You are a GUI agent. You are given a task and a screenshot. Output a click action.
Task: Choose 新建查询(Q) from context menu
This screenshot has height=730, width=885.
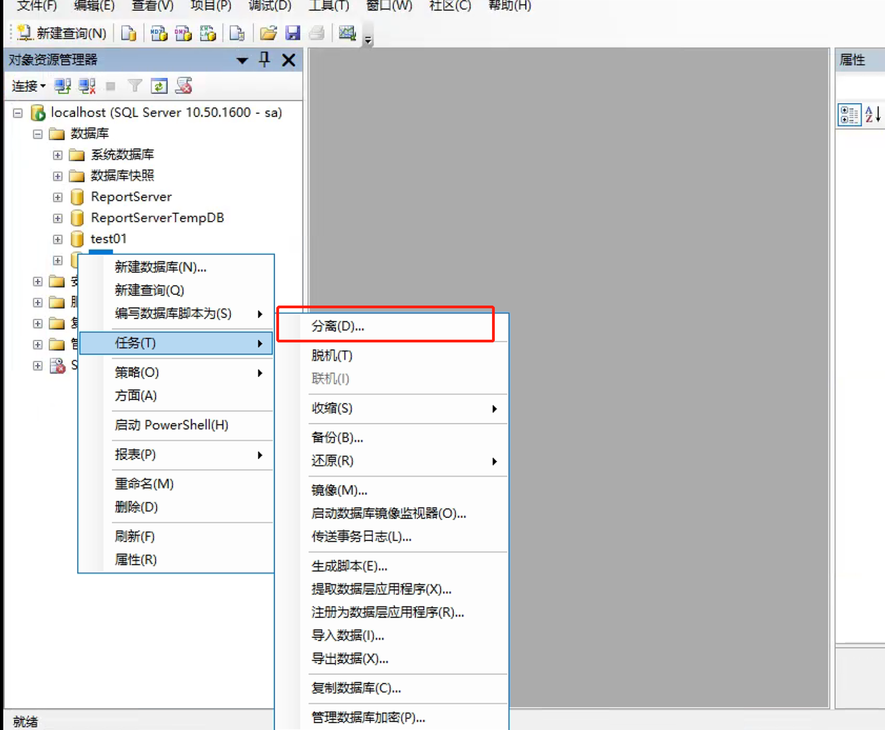[x=176, y=290]
